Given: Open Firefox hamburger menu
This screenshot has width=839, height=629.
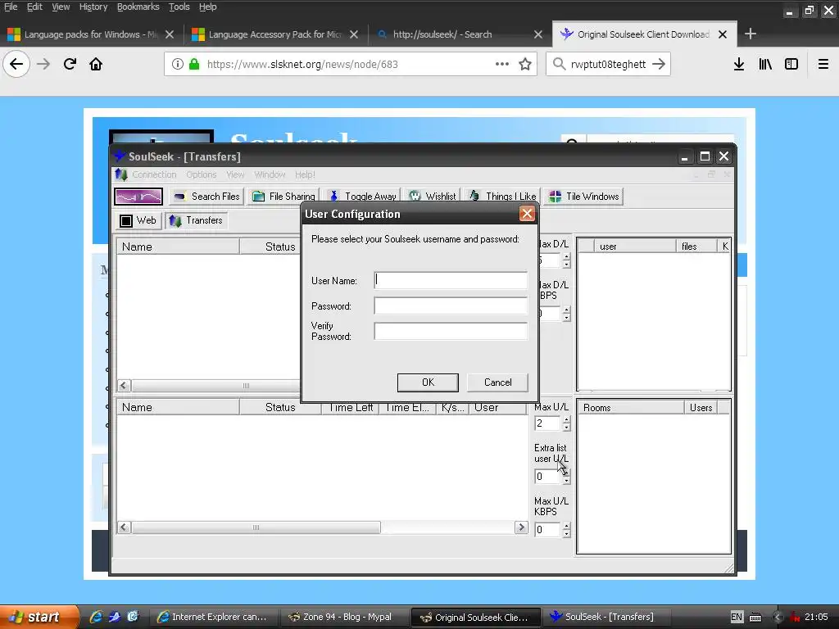Looking at the screenshot, I should pos(823,64).
